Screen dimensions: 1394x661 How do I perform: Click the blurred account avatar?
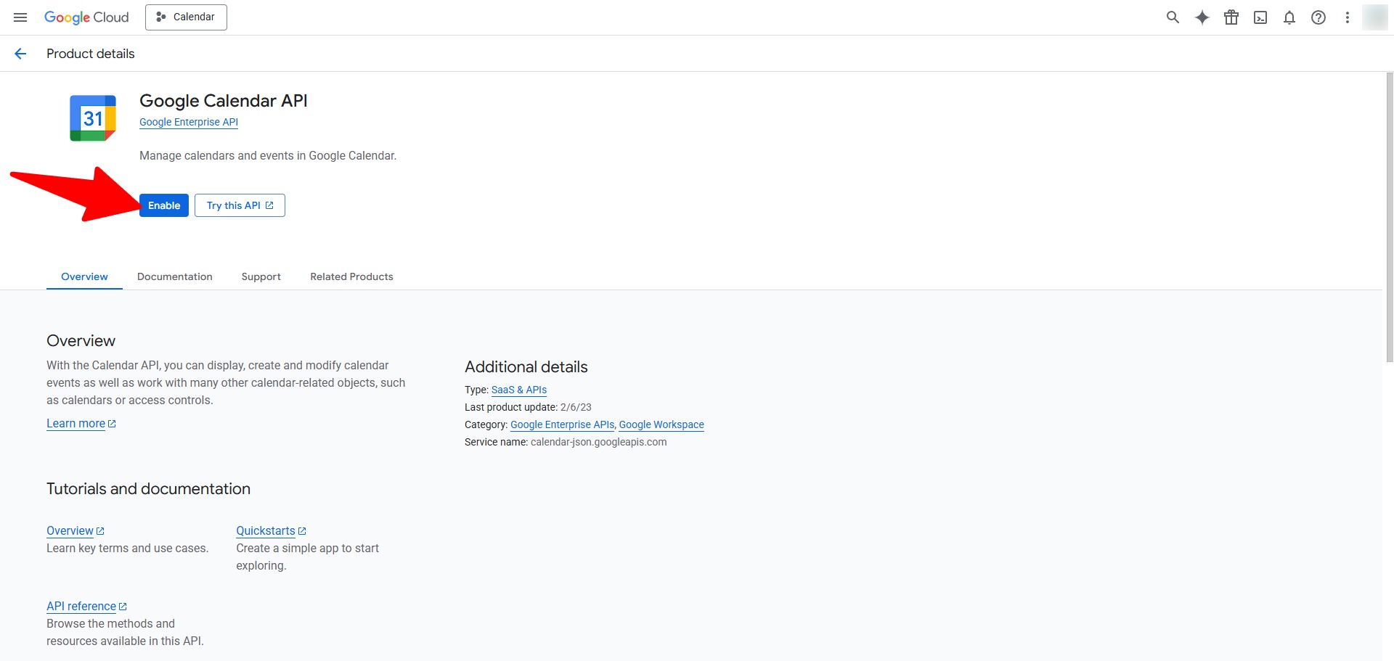click(x=1375, y=17)
